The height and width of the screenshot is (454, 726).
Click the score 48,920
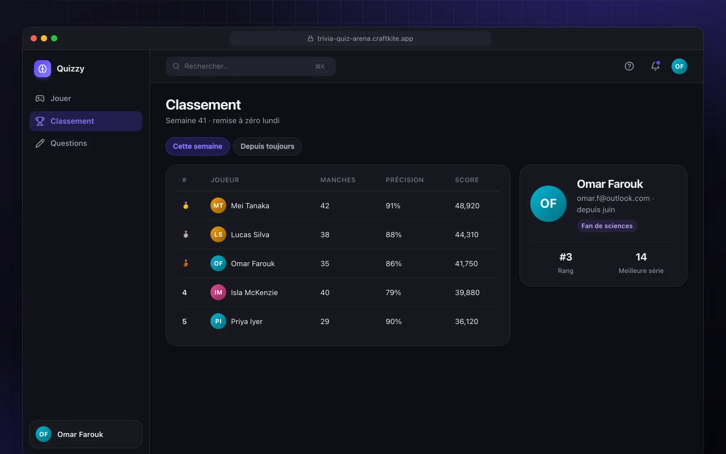467,205
